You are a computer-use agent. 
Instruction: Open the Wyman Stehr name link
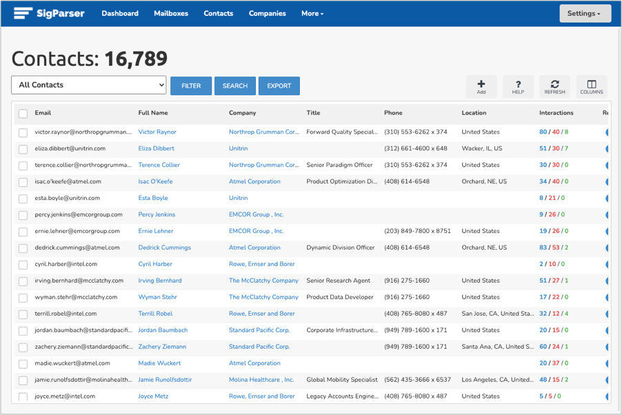pyautogui.click(x=157, y=296)
